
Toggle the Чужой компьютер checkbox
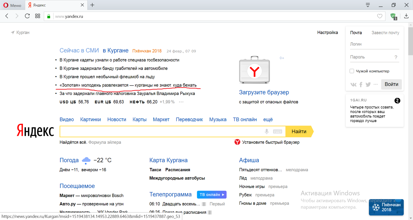tap(352, 71)
